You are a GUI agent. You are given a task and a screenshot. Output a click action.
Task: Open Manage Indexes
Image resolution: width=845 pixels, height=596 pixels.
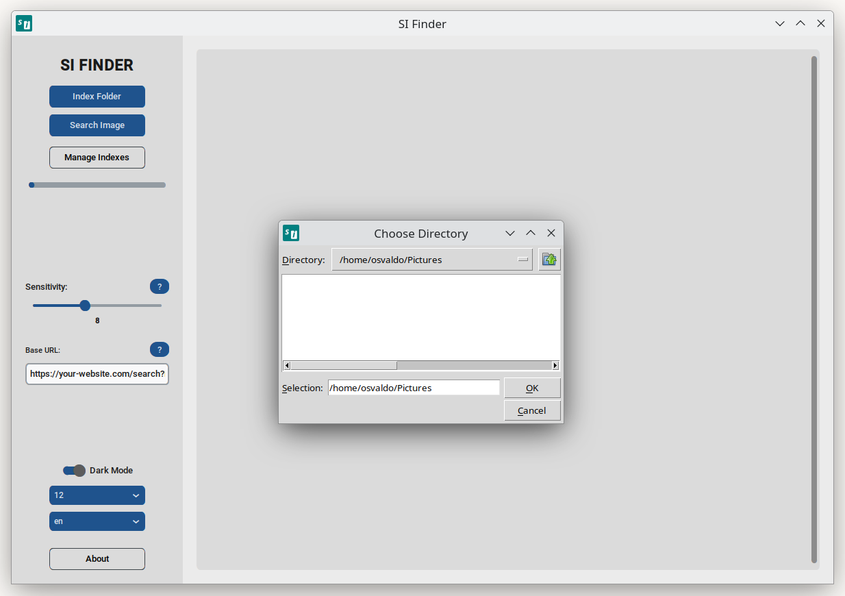[x=97, y=157]
